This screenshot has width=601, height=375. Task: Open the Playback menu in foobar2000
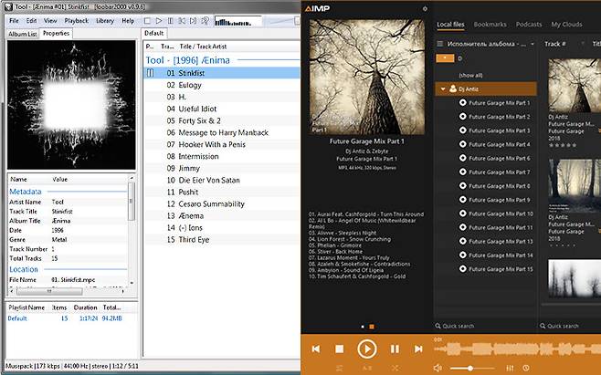pyautogui.click(x=77, y=20)
